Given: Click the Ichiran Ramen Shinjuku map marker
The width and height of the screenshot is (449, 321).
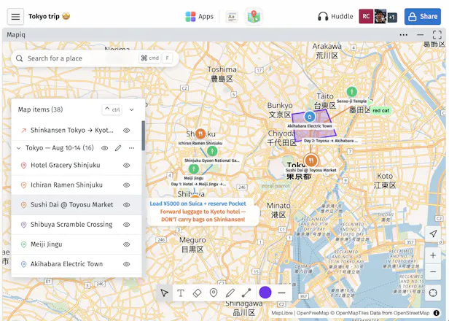Looking at the screenshot, I should click(x=200, y=134).
